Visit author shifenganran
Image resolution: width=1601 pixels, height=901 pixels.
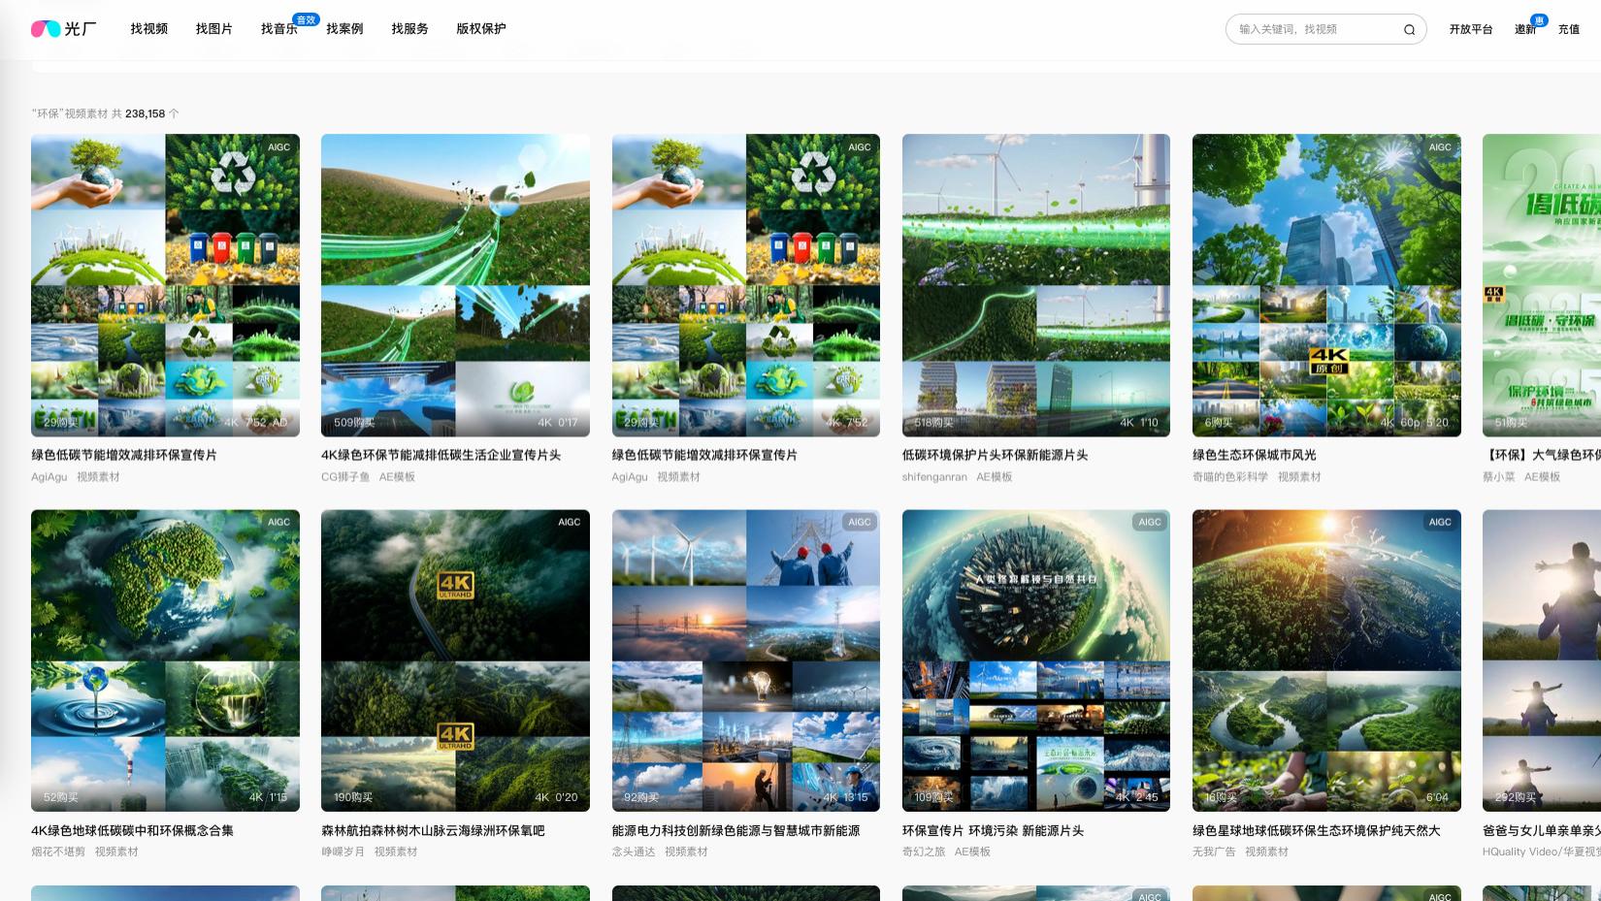coord(934,477)
